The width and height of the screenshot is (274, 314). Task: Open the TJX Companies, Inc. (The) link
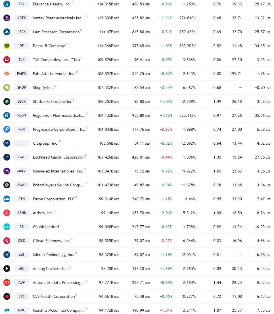coord(57,60)
